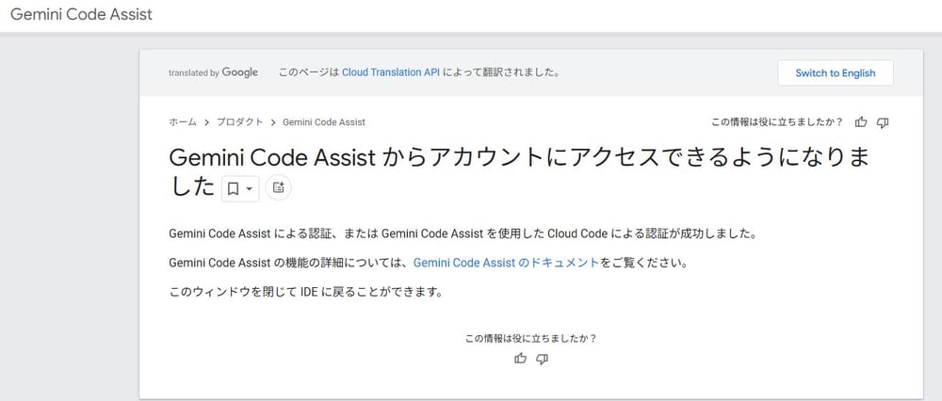
Task: Click the bottom この情報は役に立ちましたか？ text
Action: (x=531, y=339)
